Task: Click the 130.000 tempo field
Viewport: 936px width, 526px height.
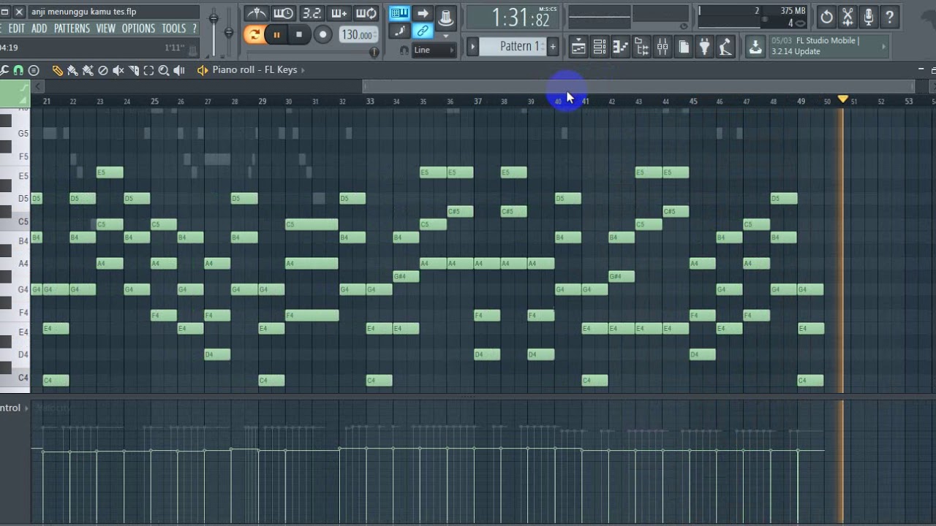Action: [x=358, y=34]
